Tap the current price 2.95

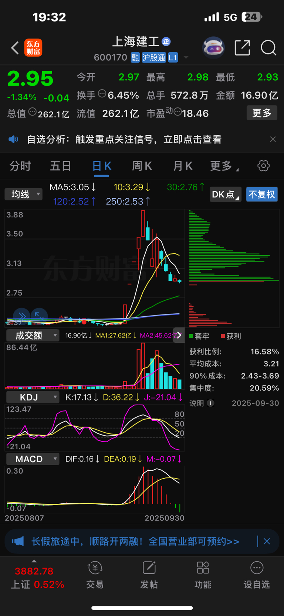(30, 78)
